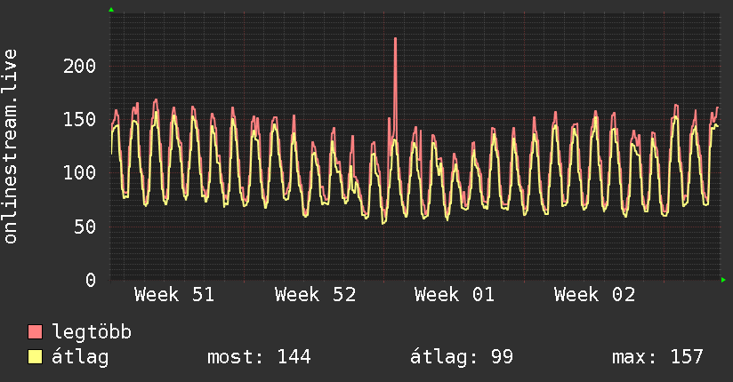Click the 200 y-axis label
733x382 pixels.
(x=79, y=67)
